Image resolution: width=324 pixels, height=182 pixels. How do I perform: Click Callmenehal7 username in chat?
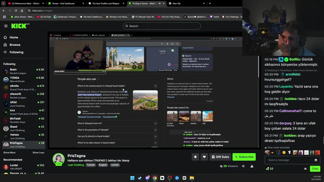pos(290,111)
